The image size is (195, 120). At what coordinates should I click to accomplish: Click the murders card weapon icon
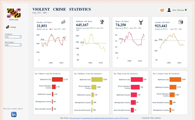63,22
